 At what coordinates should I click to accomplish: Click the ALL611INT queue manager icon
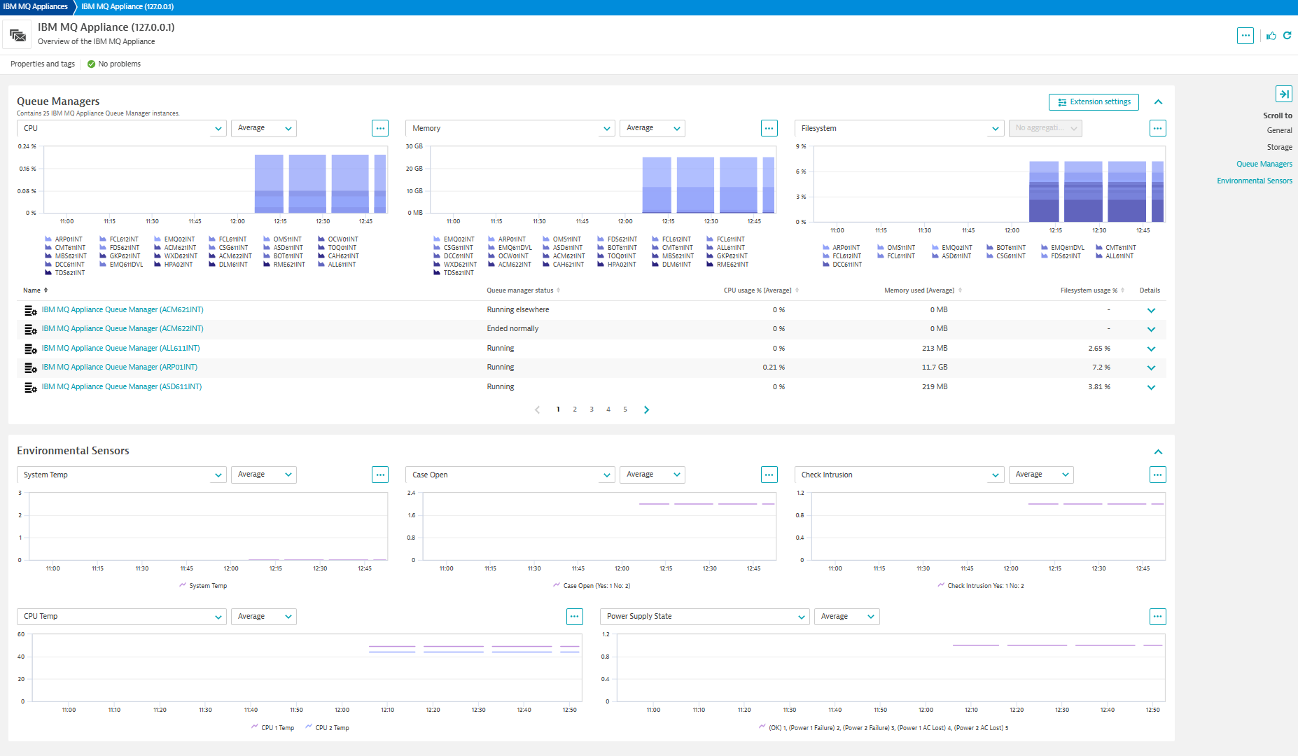pos(31,349)
